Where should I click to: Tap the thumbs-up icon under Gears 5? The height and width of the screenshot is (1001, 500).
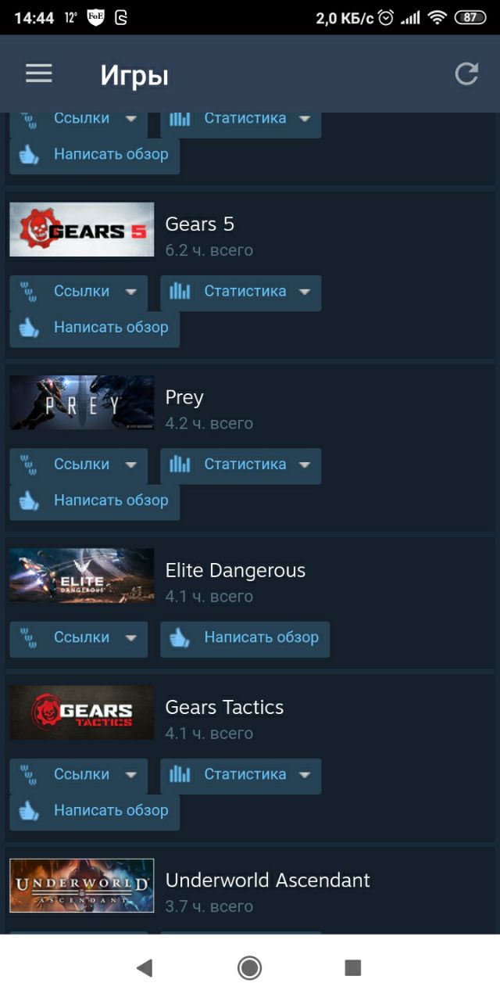[29, 328]
